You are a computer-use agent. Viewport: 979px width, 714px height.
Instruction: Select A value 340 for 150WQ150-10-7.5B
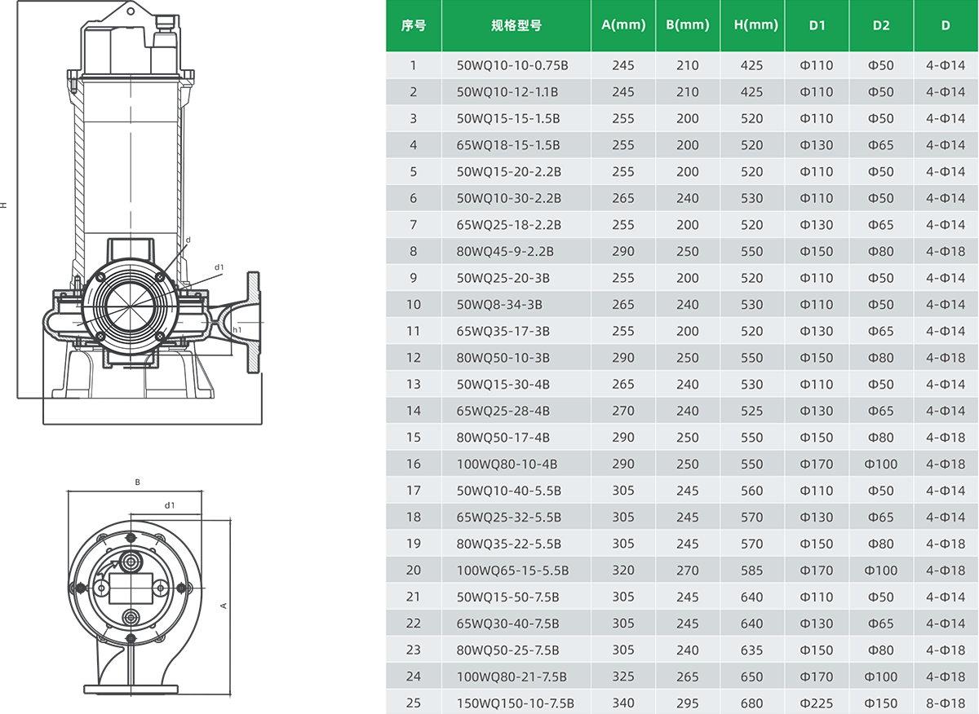[623, 703]
